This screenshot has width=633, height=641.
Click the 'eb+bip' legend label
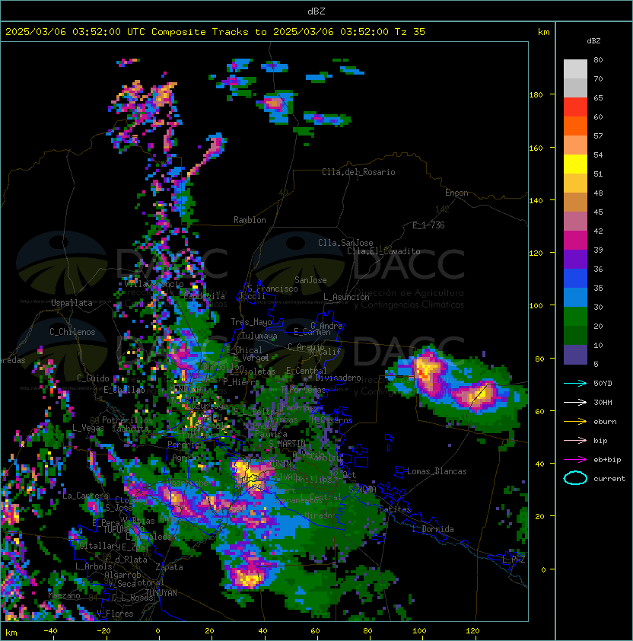coord(607,460)
